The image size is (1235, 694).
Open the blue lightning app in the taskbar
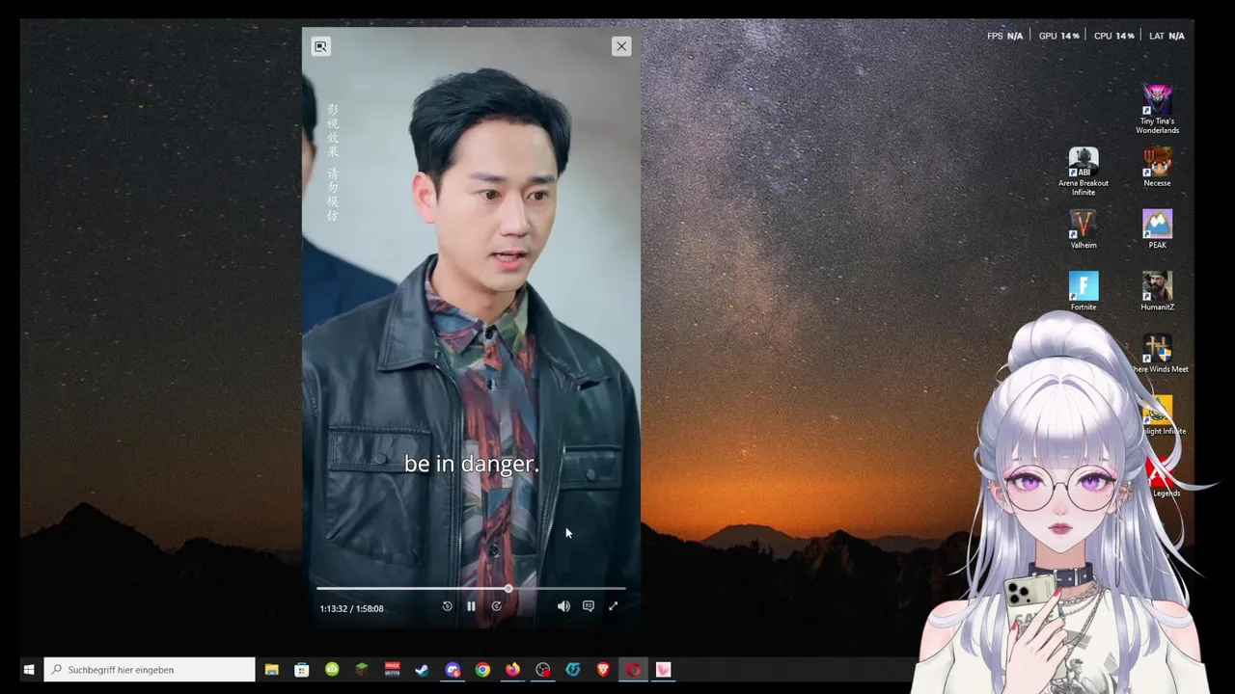[x=573, y=670]
